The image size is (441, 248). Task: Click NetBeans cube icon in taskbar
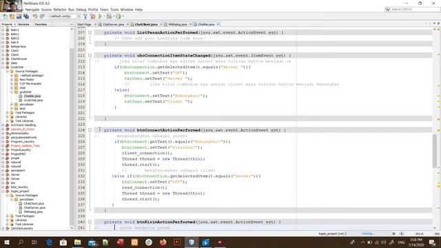pyautogui.click(x=192, y=242)
